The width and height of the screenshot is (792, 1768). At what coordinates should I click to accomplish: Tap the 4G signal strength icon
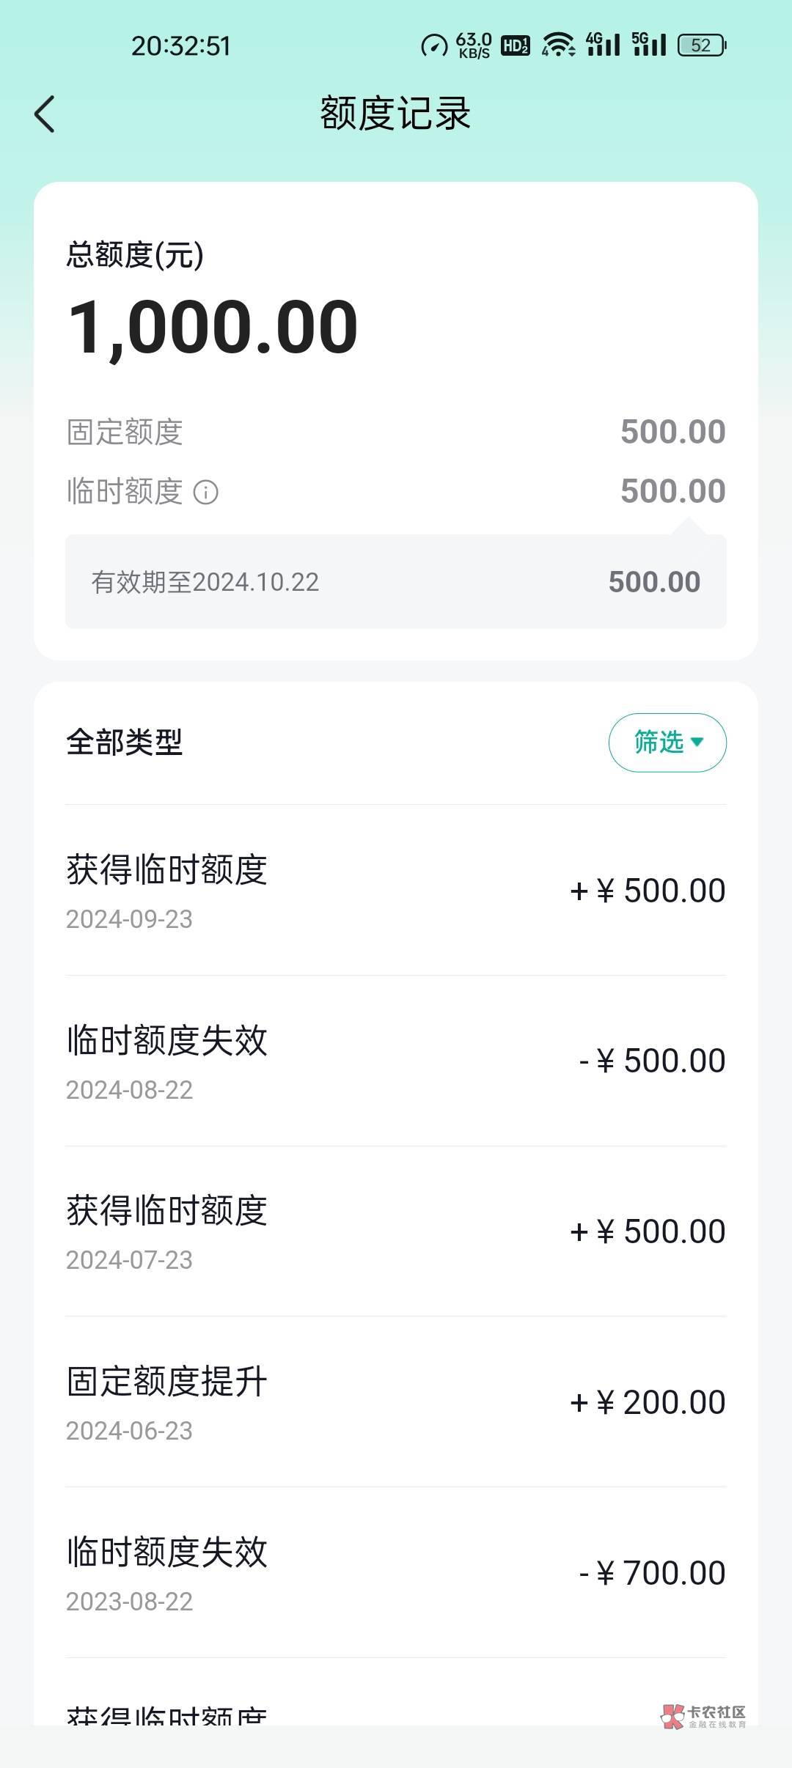coord(603,45)
